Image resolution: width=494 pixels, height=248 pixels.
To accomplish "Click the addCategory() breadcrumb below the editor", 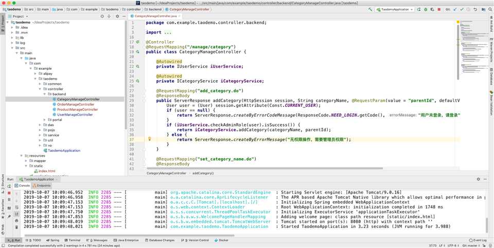I will coord(203,173).
